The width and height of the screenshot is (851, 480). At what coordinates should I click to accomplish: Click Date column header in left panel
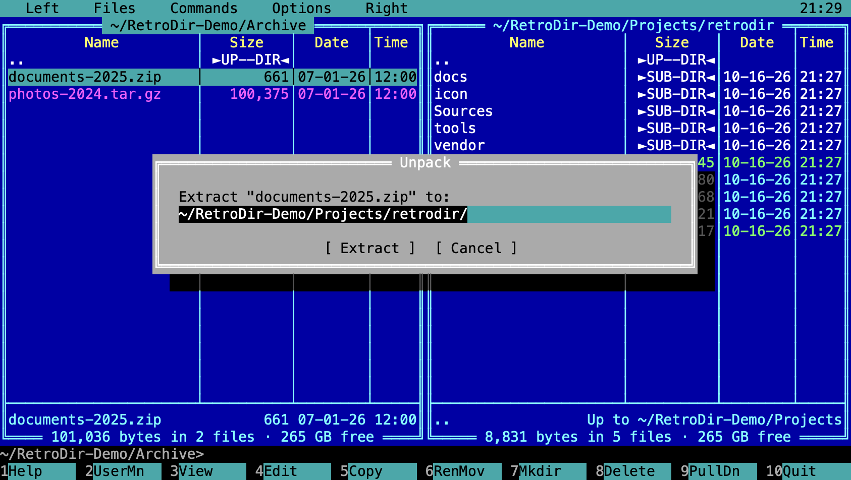(x=332, y=42)
